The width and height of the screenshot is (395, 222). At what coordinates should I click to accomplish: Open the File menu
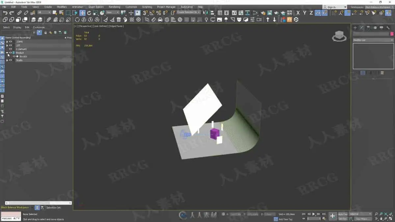click(x=4, y=7)
